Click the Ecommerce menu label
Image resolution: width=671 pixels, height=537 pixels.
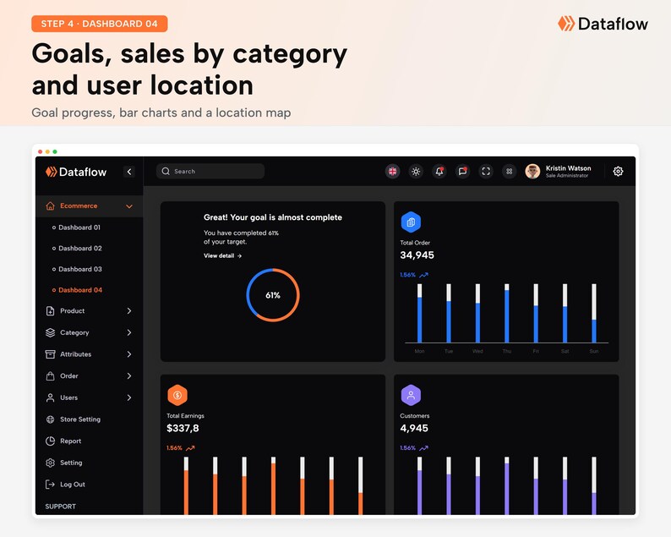click(x=79, y=206)
